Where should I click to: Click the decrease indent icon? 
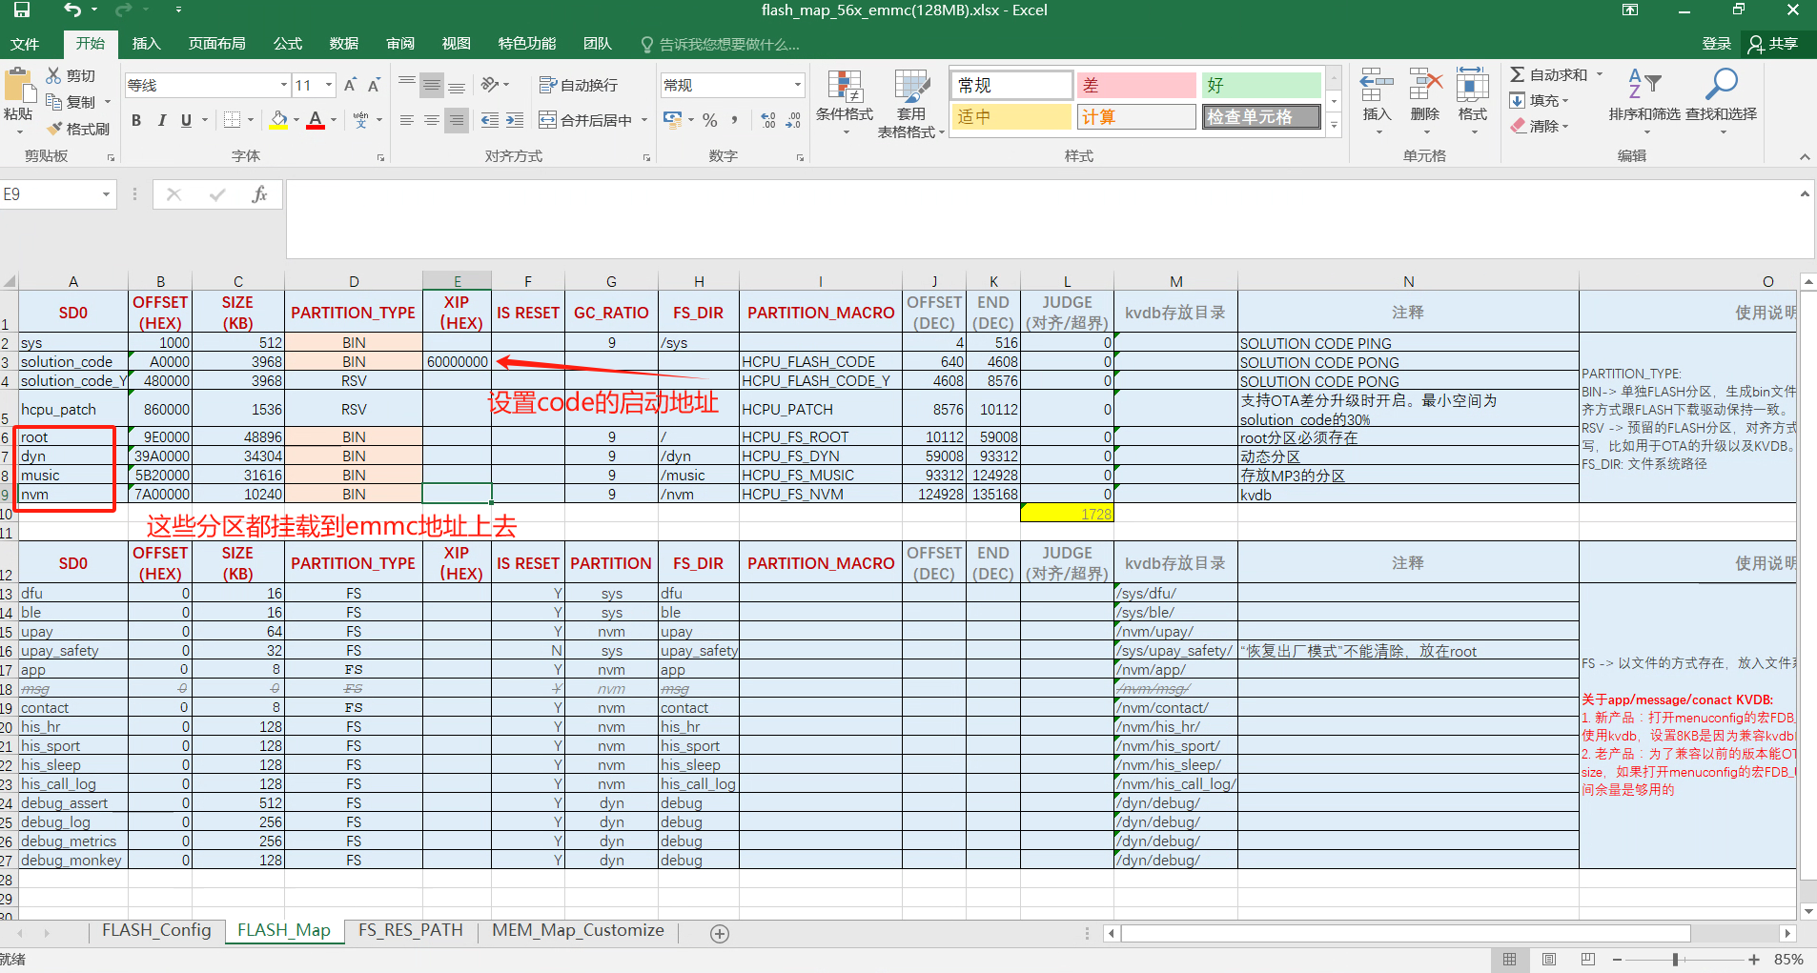click(490, 120)
